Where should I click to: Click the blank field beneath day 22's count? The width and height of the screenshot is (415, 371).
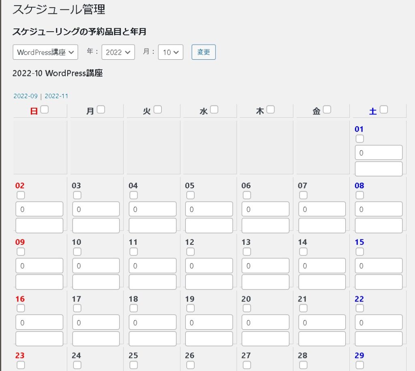(x=379, y=339)
